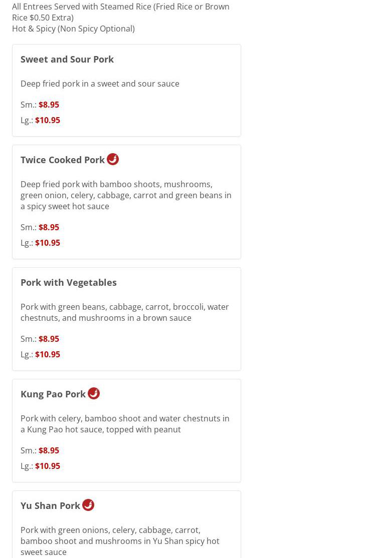The width and height of the screenshot is (386, 558).
Task: Select the Yu Shan Pork title
Action: coord(50,506)
